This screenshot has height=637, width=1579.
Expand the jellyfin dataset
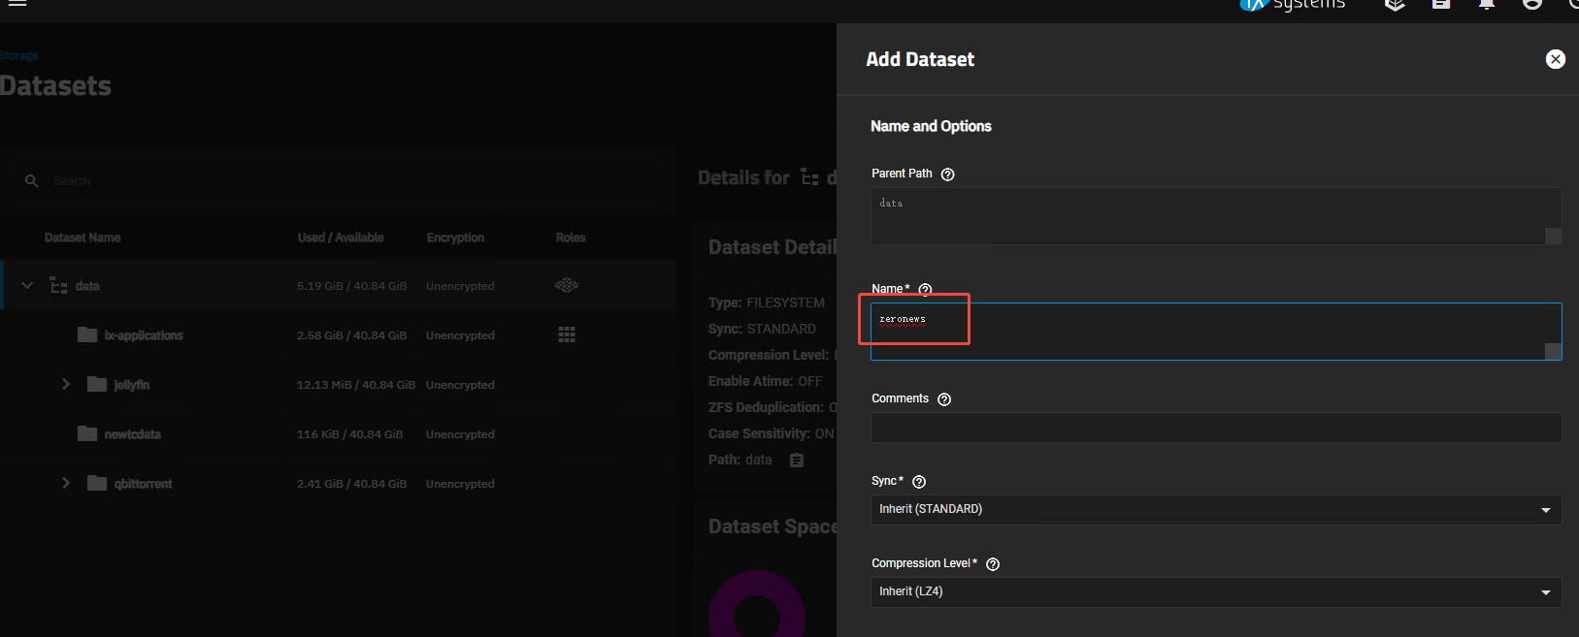66,385
